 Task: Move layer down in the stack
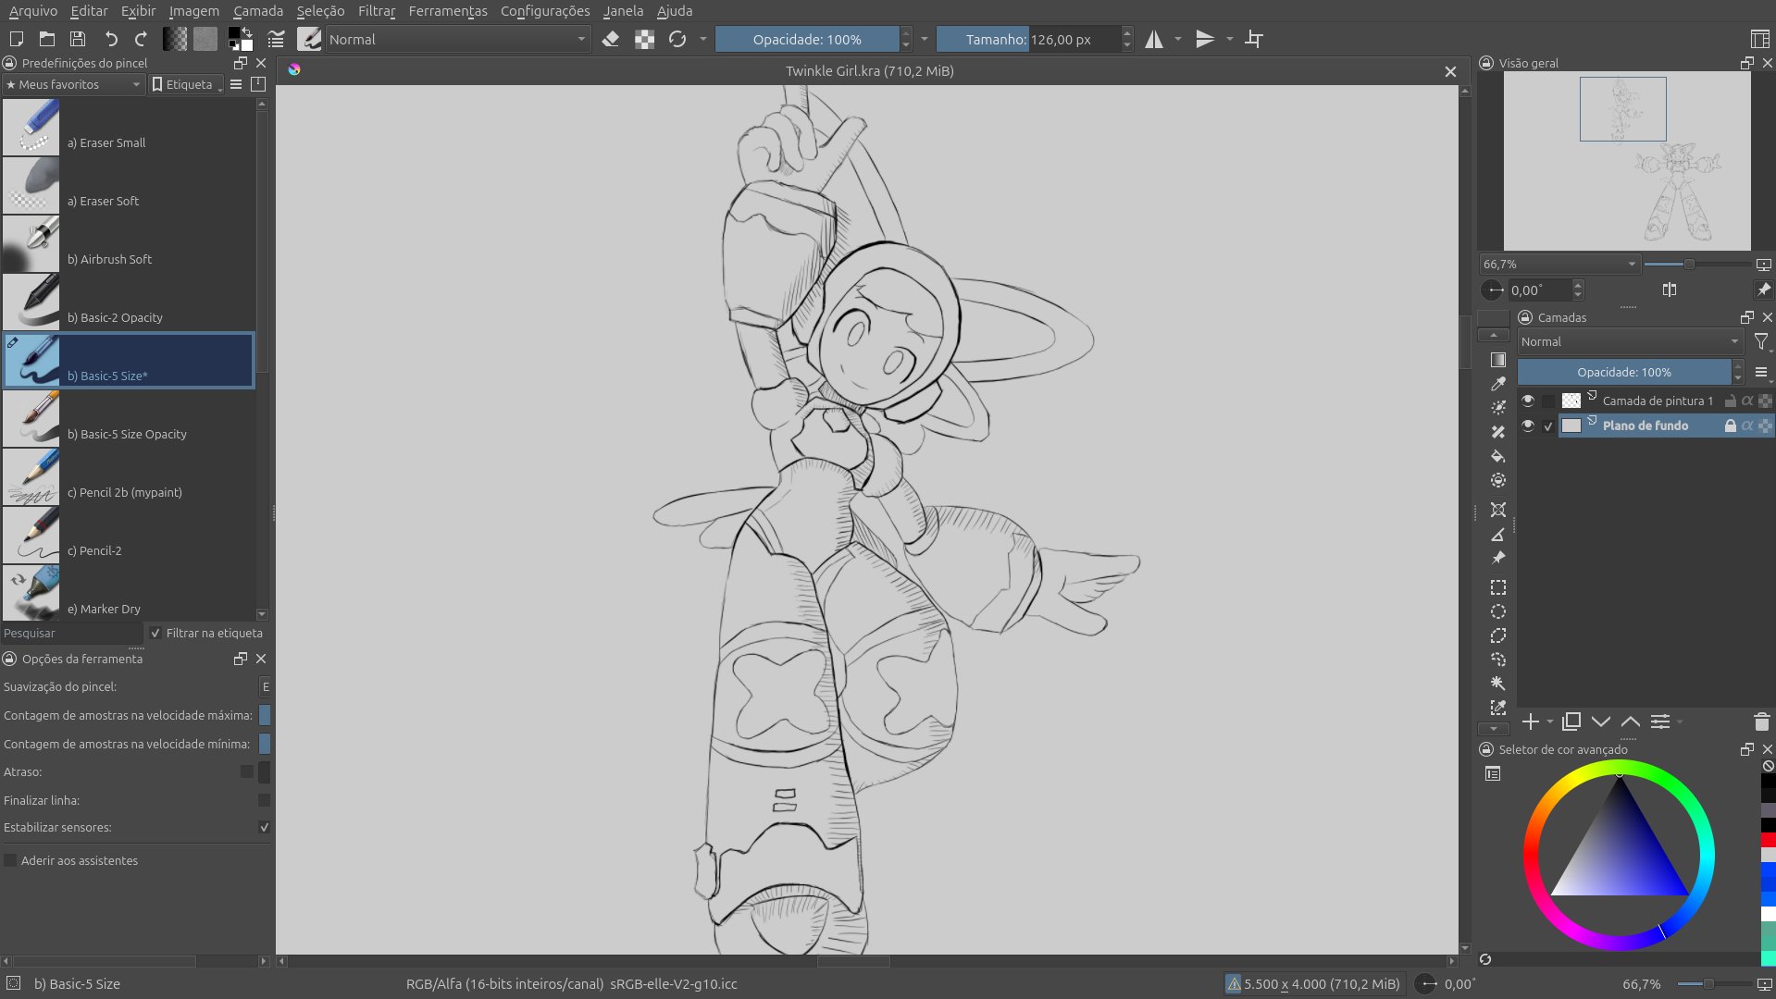(1601, 721)
